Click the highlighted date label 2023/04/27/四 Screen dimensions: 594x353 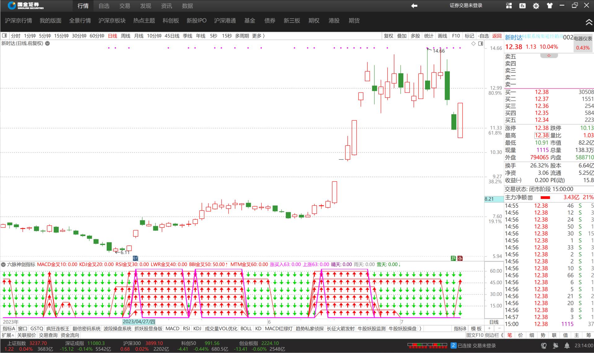click(x=139, y=322)
